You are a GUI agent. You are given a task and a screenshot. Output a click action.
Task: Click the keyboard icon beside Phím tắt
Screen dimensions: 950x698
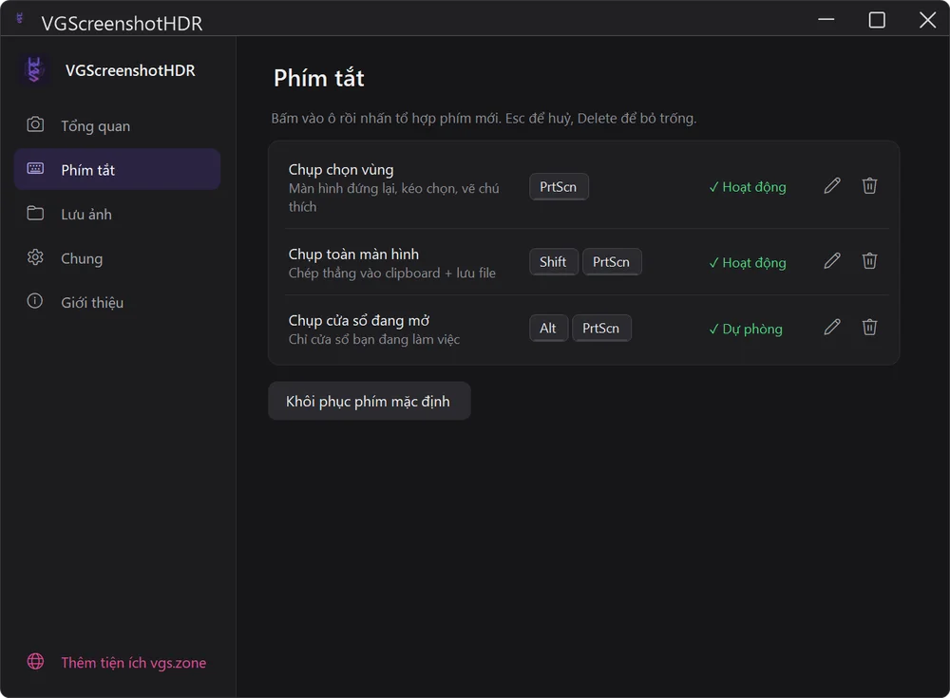35,168
